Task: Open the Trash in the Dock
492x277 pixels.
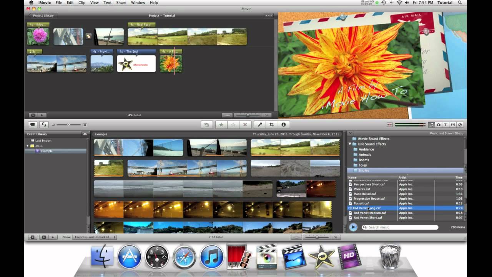Action: click(x=390, y=257)
